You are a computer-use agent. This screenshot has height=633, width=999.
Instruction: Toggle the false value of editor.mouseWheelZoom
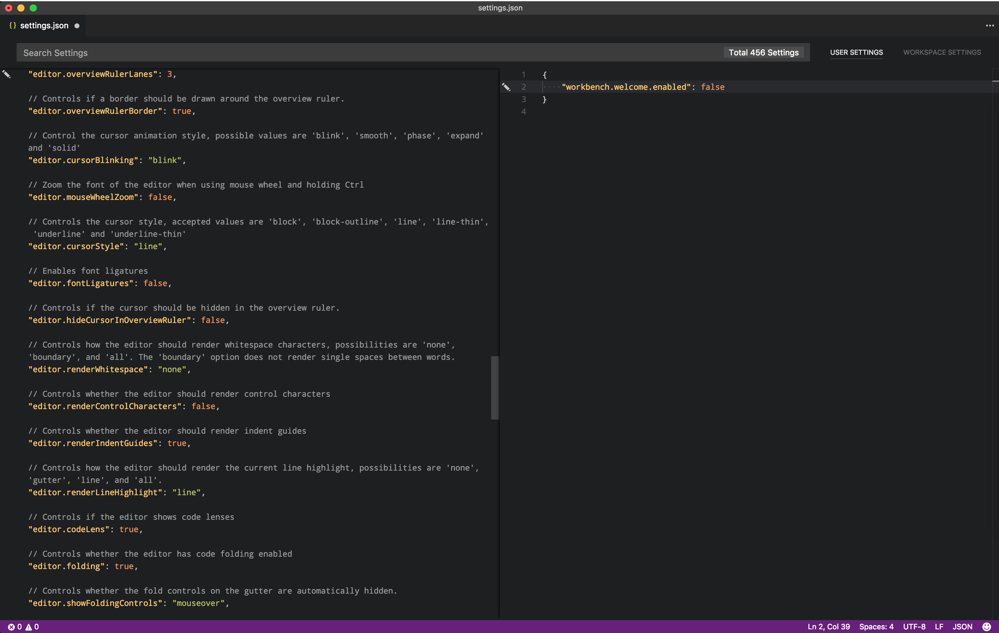click(160, 197)
